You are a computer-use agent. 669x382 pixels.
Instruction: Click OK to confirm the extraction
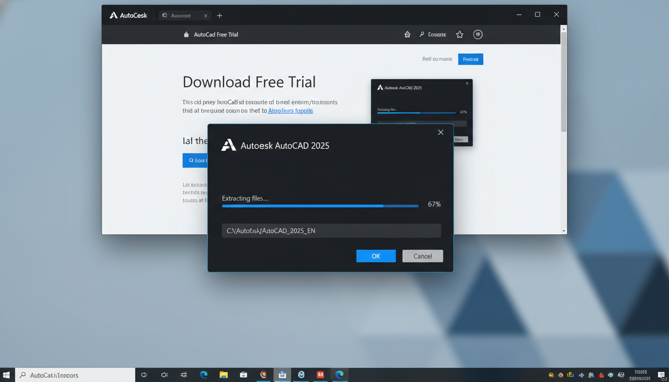[x=376, y=256]
